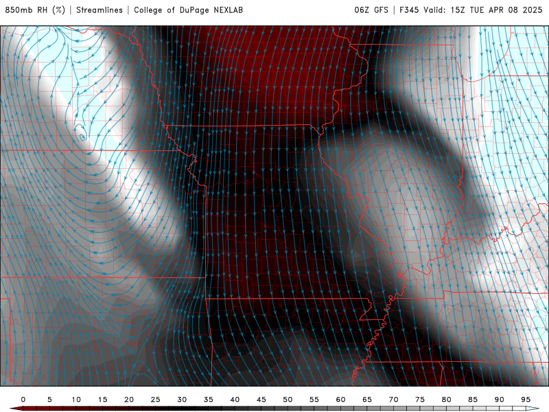The image size is (549, 412).
Task: Select the "85" label on the color scale
Action: pyautogui.click(x=473, y=400)
